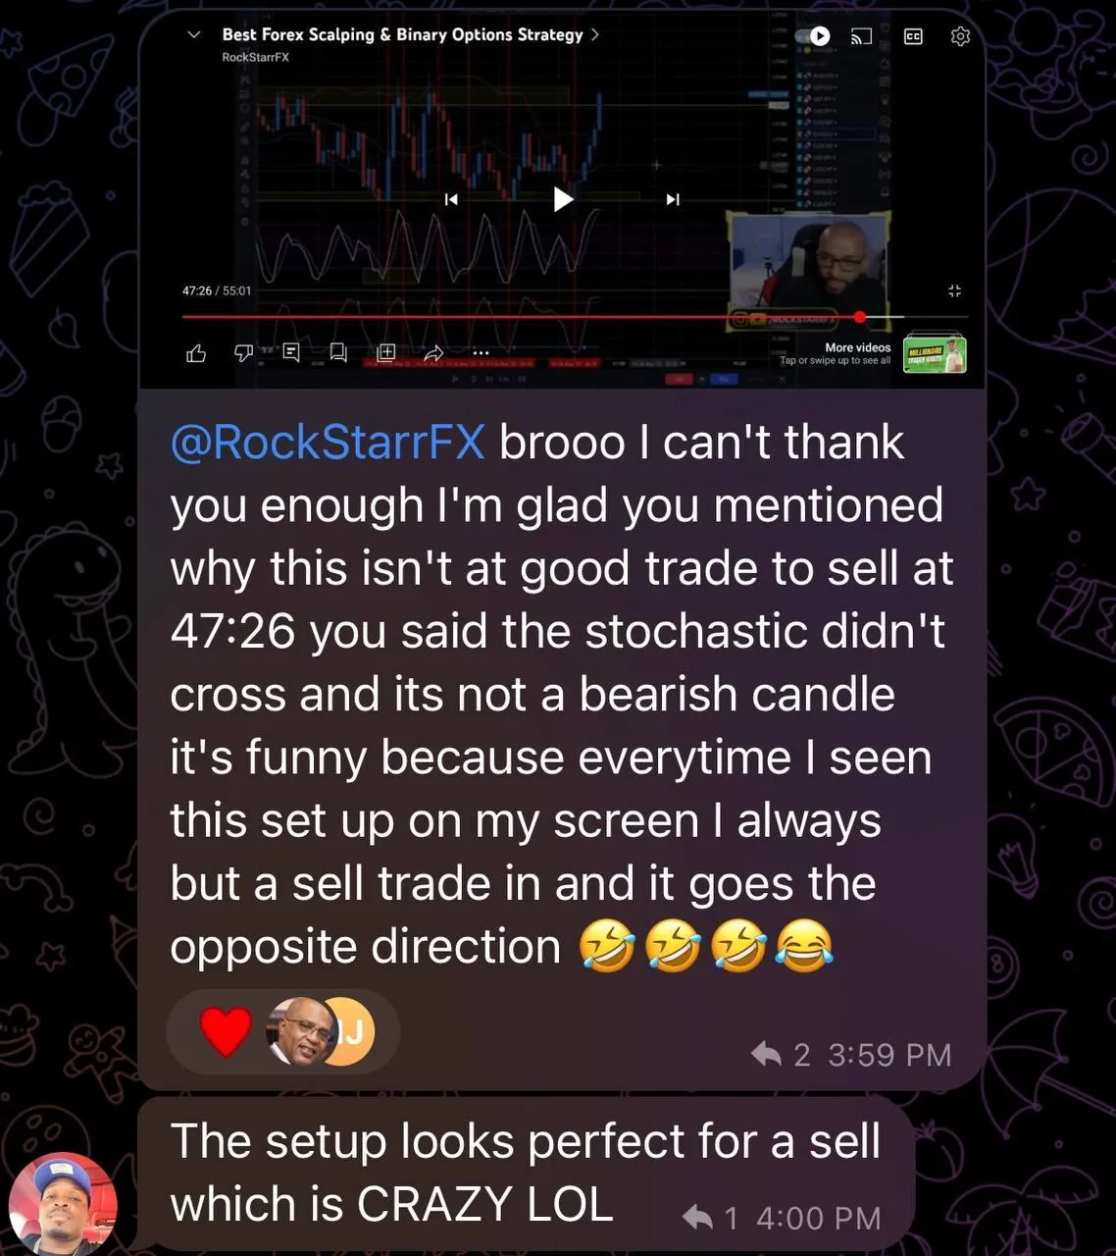Open more options three dots
The width and height of the screenshot is (1116, 1256).
click(x=481, y=352)
